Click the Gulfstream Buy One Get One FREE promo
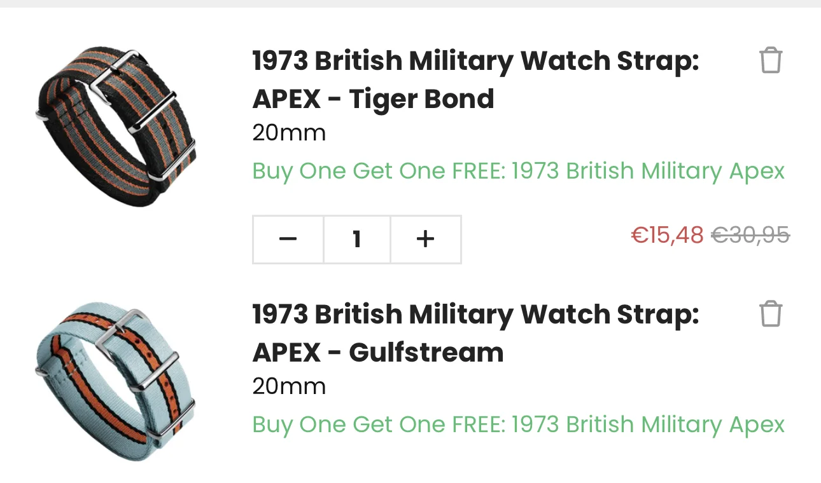This screenshot has height=483, width=821. [x=519, y=424]
